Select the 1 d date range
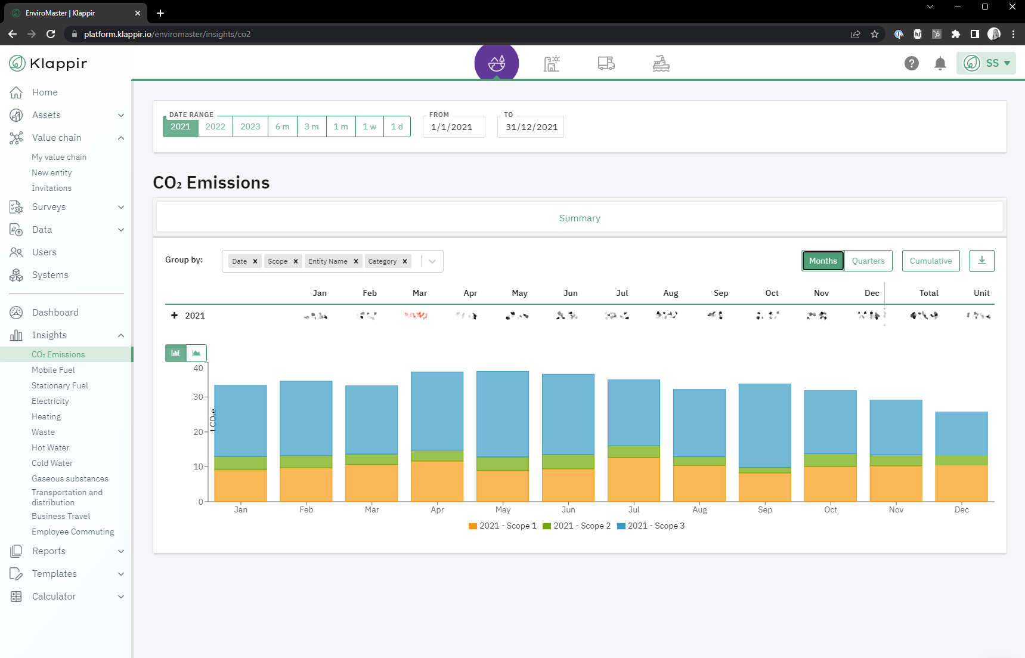This screenshot has width=1025, height=658. pyautogui.click(x=397, y=126)
